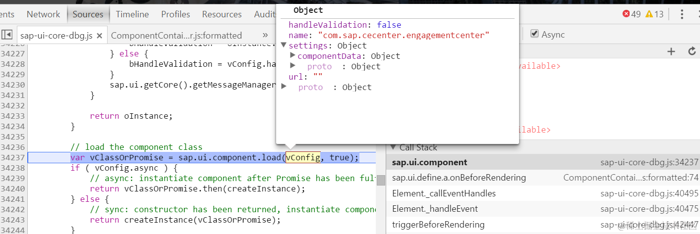The width and height of the screenshot is (700, 234).
Task: Activate the sap-ui-core-dbg.js file tab
Action: coord(56,36)
